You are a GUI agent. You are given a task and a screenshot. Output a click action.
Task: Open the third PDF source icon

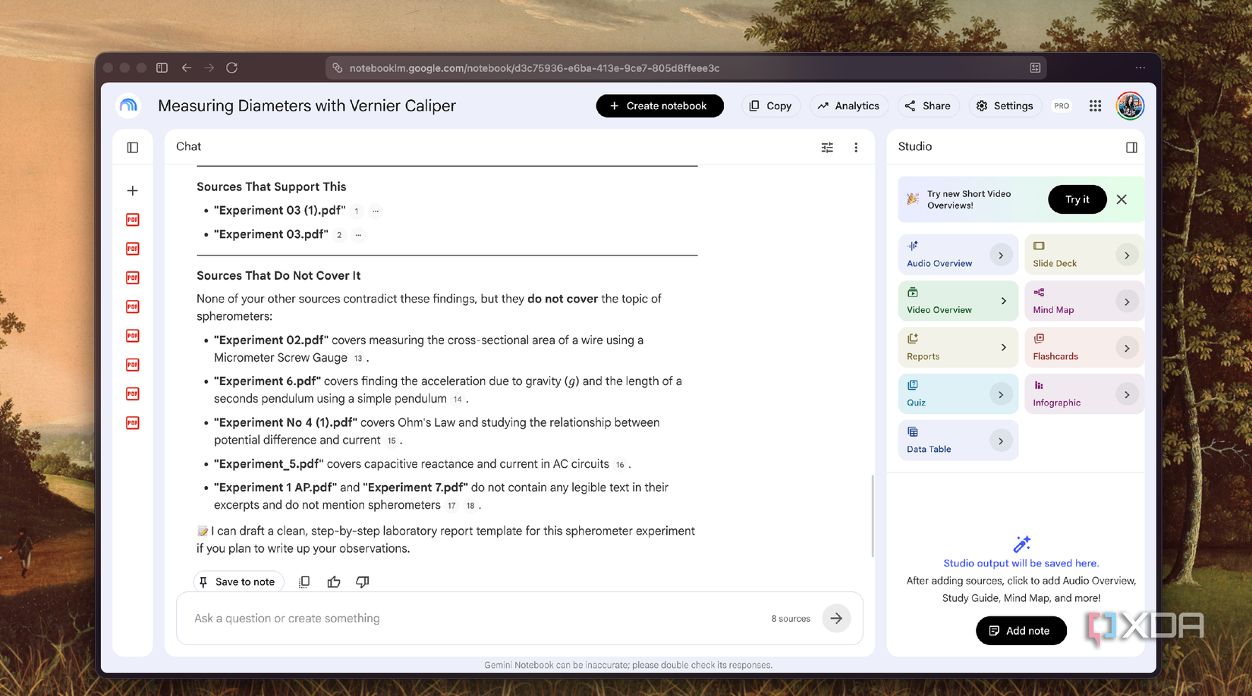point(133,277)
